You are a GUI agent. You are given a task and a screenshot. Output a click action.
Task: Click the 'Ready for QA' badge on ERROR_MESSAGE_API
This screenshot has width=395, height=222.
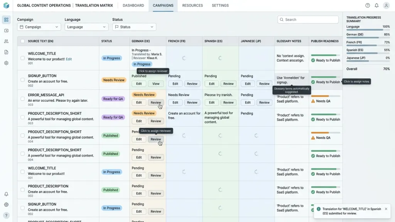(x=113, y=99)
